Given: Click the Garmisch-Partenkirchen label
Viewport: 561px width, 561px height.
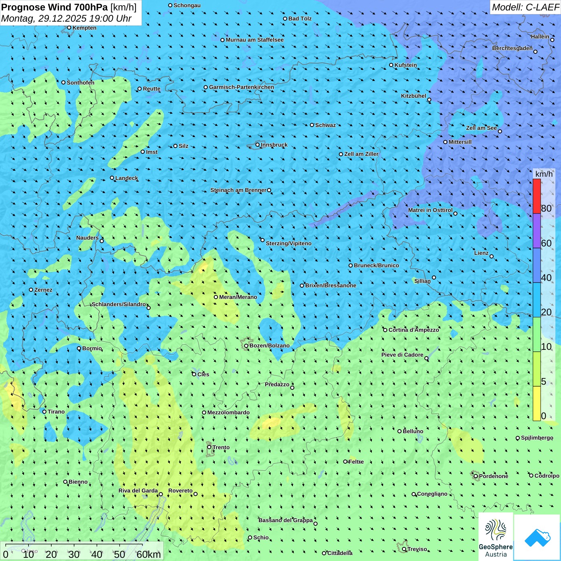Looking at the screenshot, I should tap(242, 87).
